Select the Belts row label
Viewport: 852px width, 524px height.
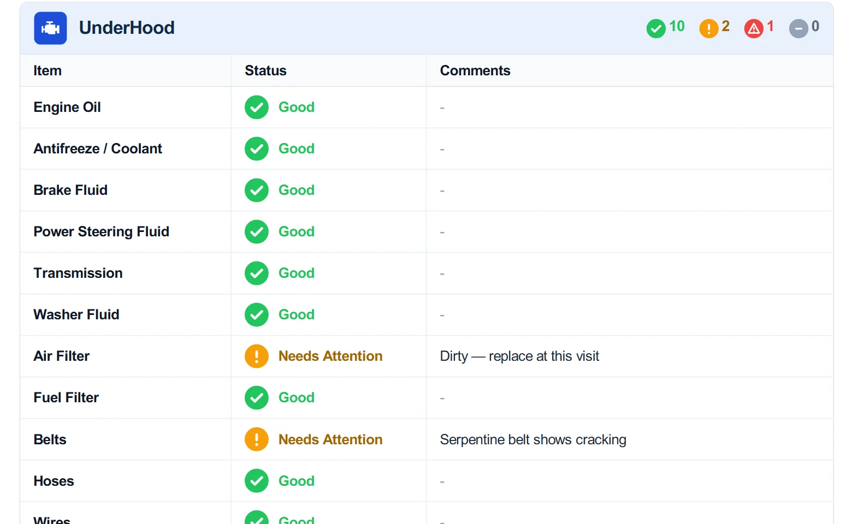[50, 439]
